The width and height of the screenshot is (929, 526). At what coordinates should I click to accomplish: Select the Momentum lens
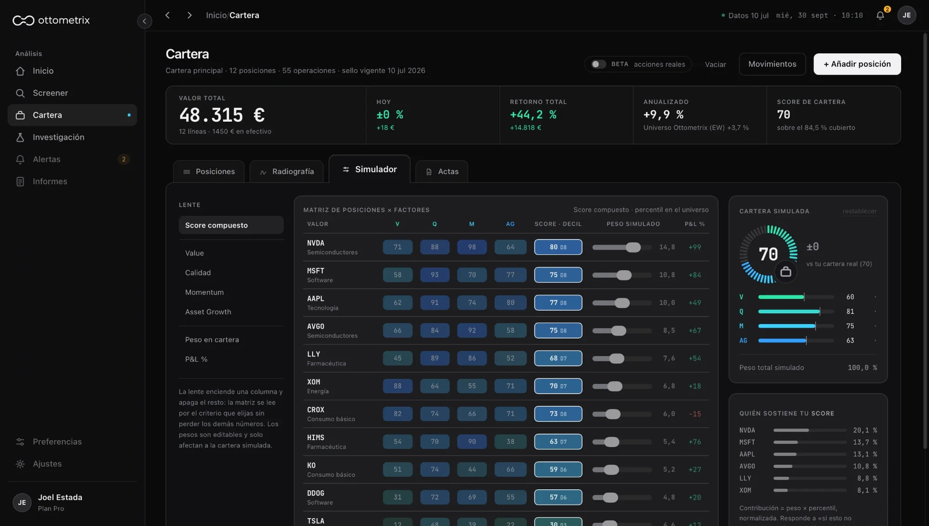pyautogui.click(x=231, y=292)
